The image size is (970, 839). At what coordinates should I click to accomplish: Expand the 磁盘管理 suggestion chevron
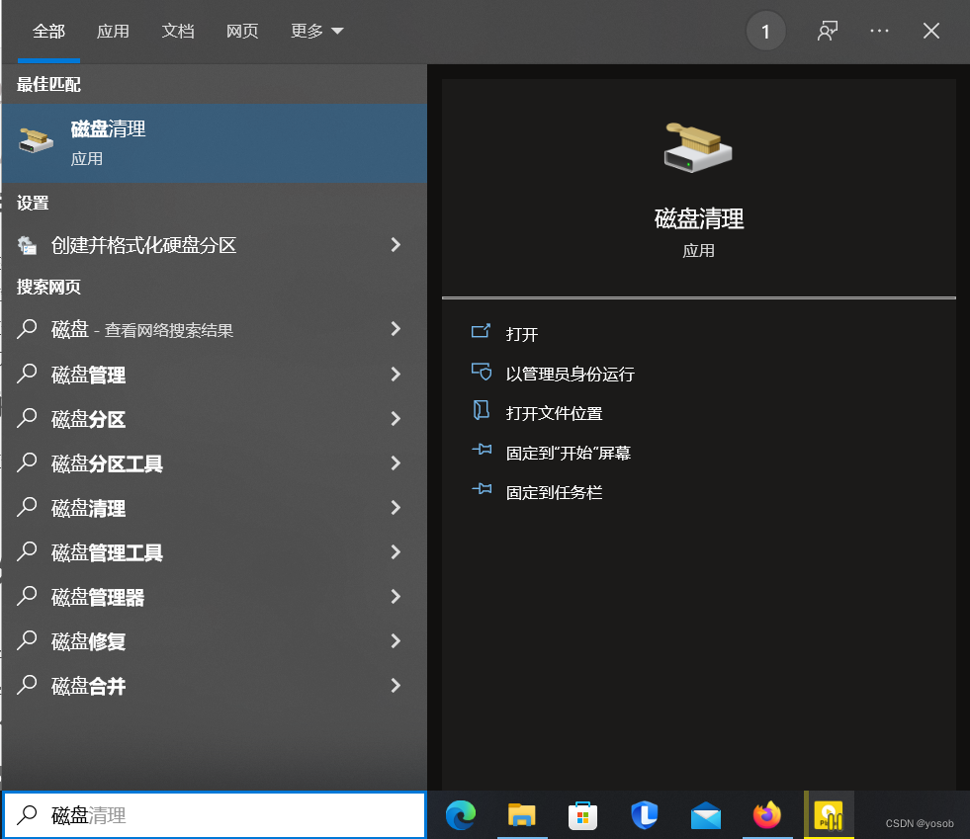click(396, 375)
